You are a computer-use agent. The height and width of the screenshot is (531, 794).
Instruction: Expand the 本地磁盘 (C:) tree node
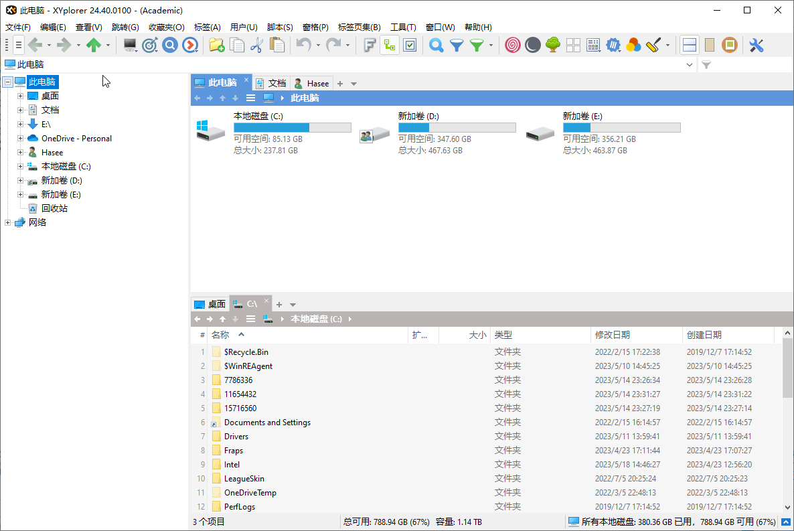[20, 166]
